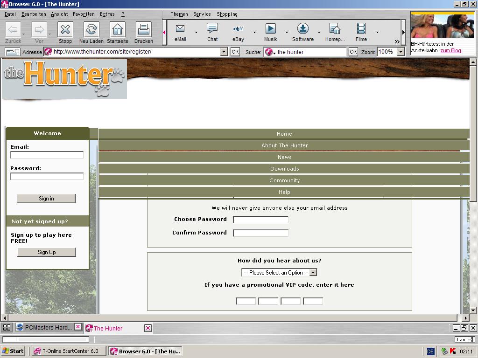Open the Favoriten menu
Image resolution: width=478 pixels, height=358 pixels.
(84, 14)
